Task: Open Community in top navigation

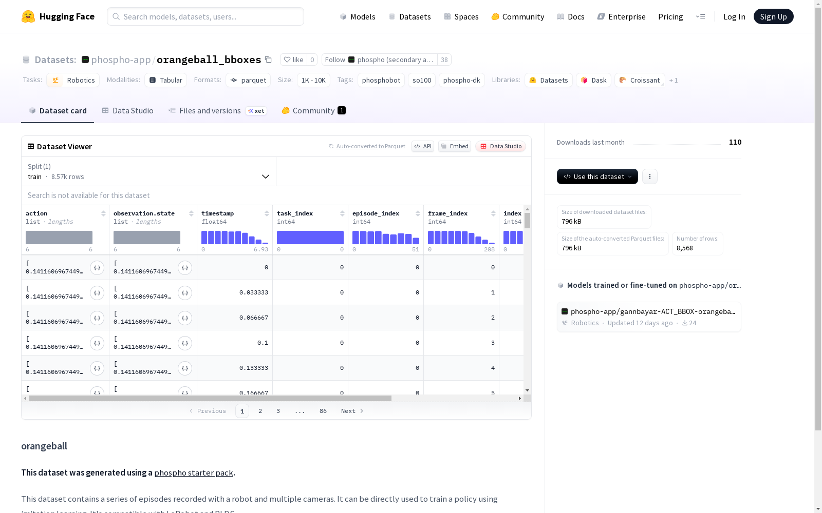Action: coord(518,16)
